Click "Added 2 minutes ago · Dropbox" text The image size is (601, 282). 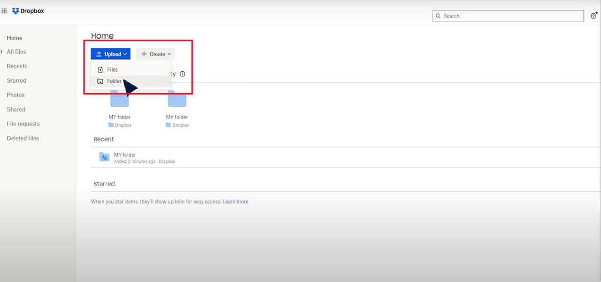[x=144, y=162]
